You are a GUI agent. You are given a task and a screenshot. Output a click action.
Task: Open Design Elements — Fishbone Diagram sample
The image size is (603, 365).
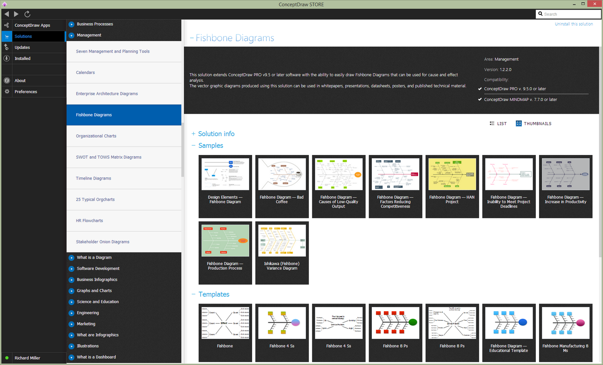tap(225, 187)
